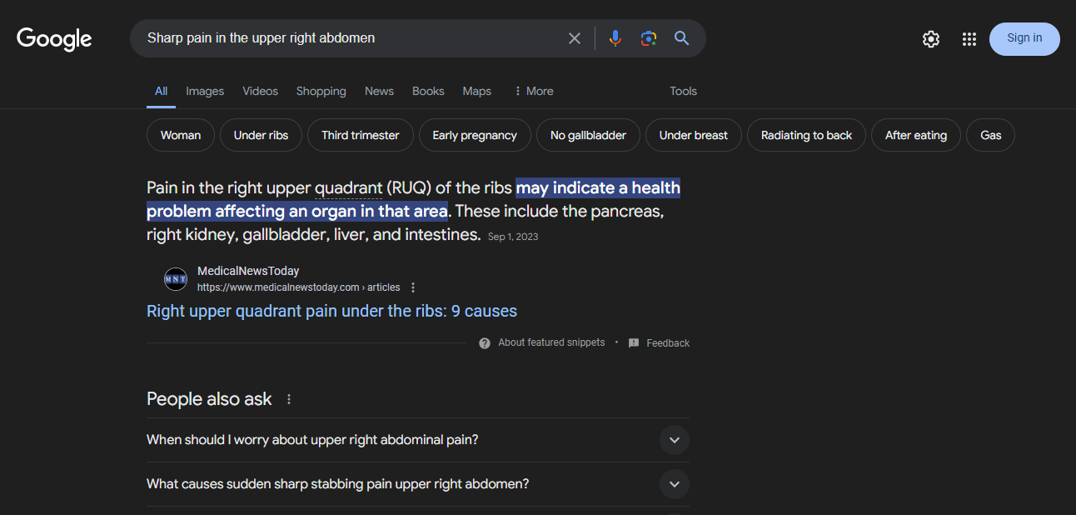
Task: Open the More search categories dropdown
Action: (533, 91)
